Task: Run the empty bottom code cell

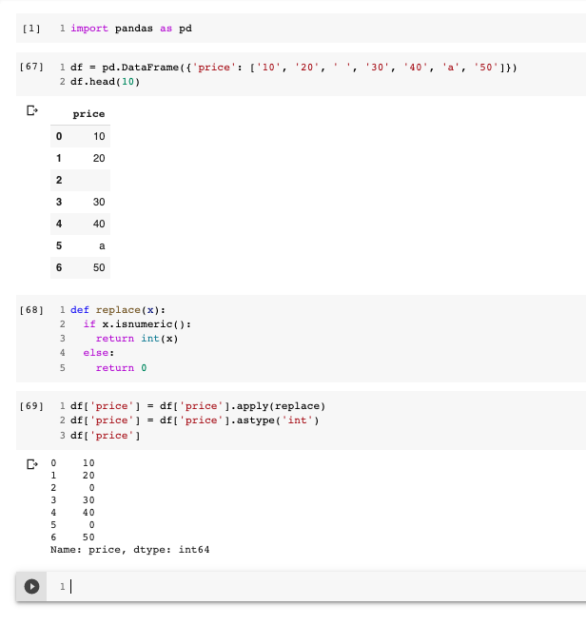Action: coord(32,587)
